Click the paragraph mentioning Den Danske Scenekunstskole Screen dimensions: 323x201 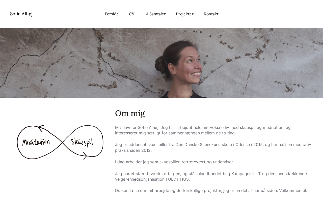(213, 147)
